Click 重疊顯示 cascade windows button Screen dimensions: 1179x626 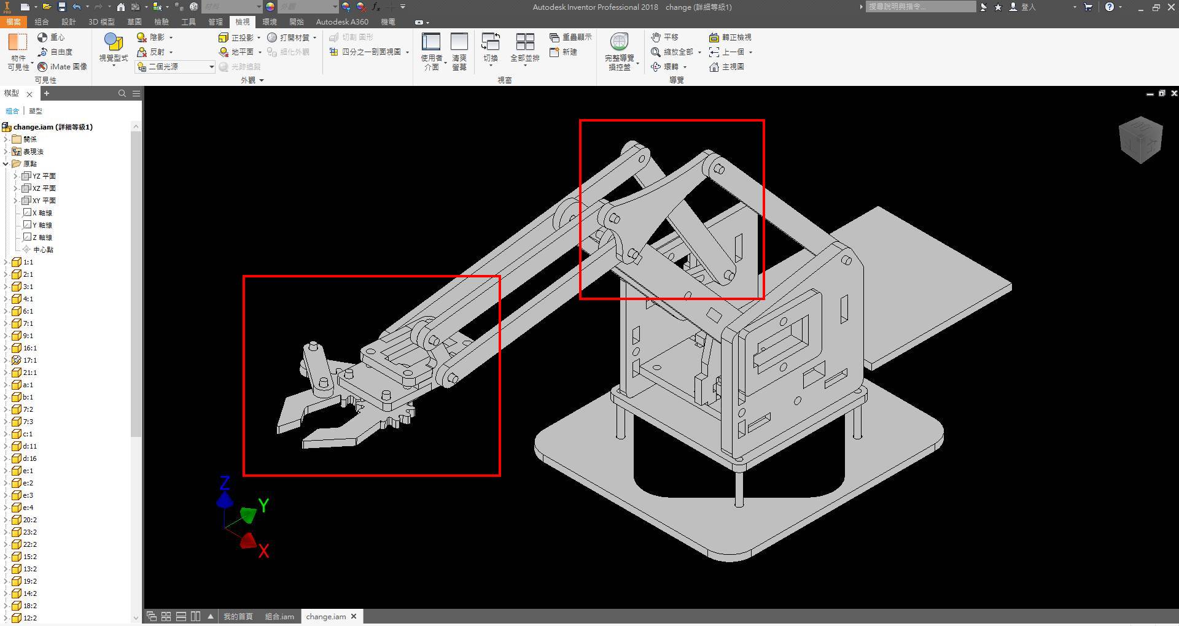pos(570,37)
